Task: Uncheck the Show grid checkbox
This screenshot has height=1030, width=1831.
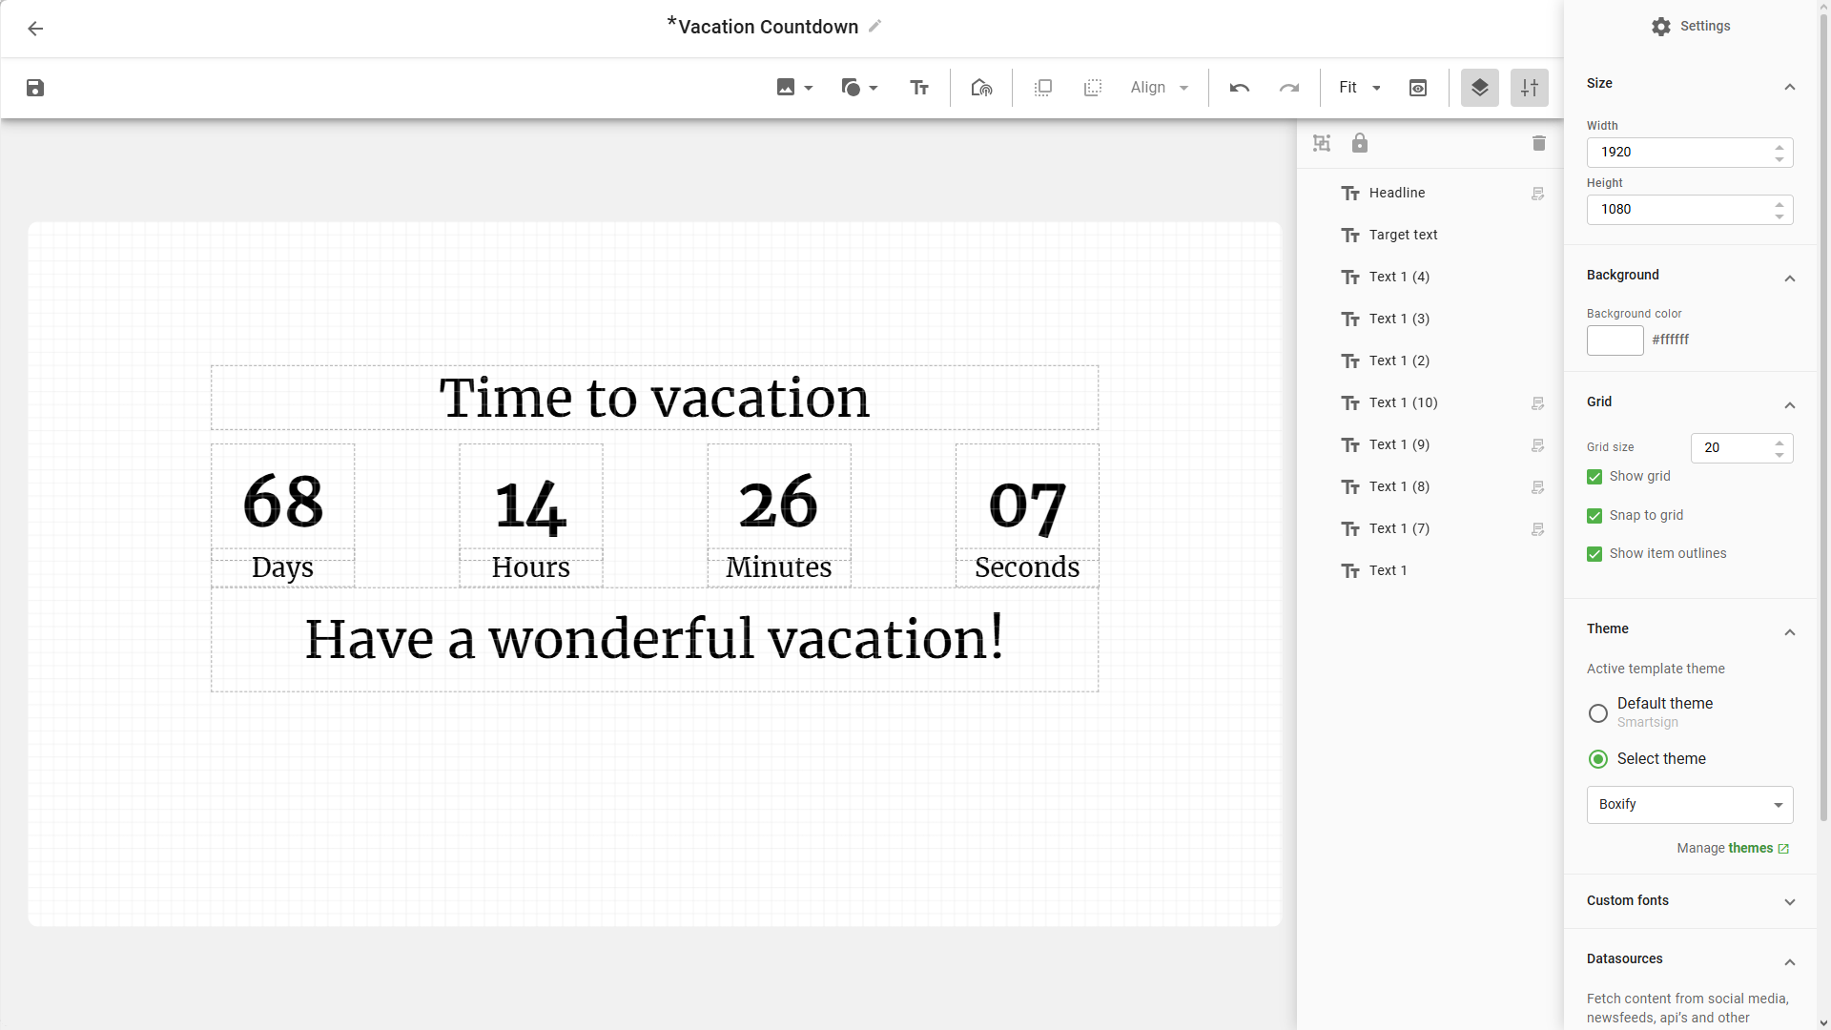Action: 1594,477
